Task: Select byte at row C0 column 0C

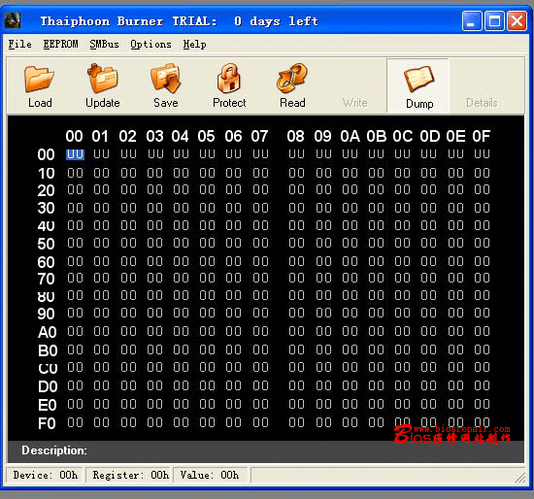Action: (x=402, y=367)
